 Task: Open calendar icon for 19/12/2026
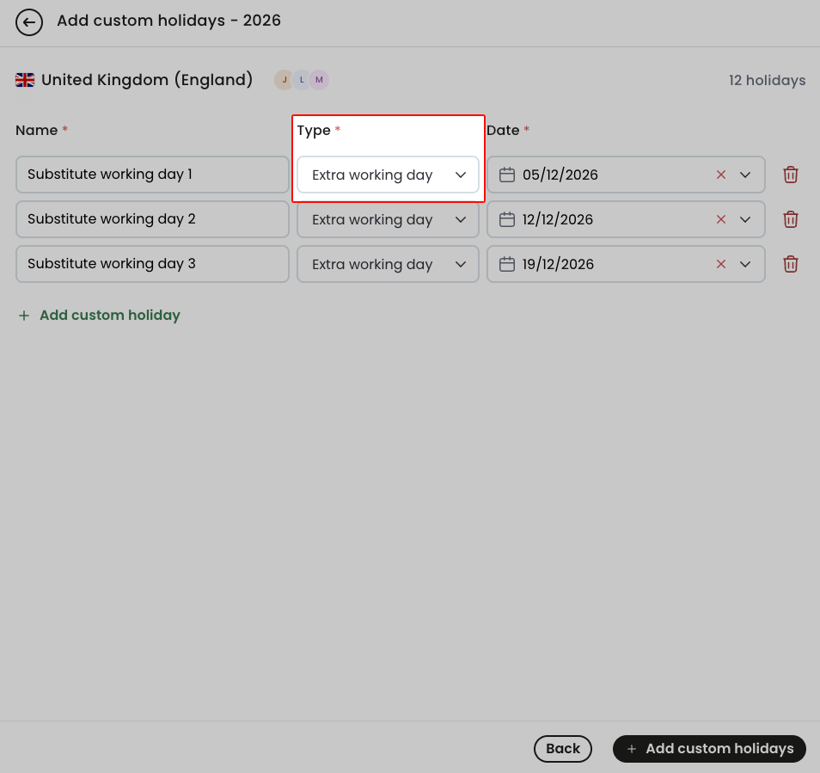(x=507, y=264)
